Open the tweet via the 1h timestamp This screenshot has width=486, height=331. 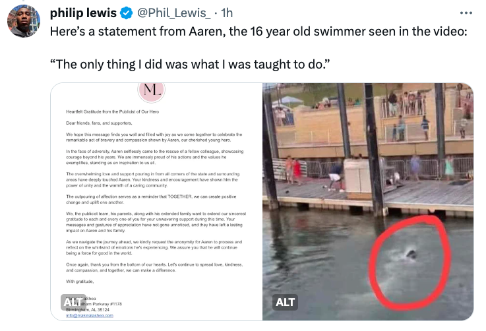[227, 13]
